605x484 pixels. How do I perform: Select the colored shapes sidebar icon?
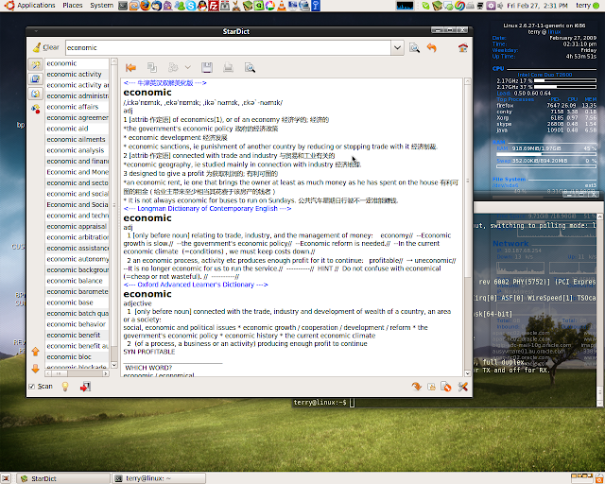36,109
